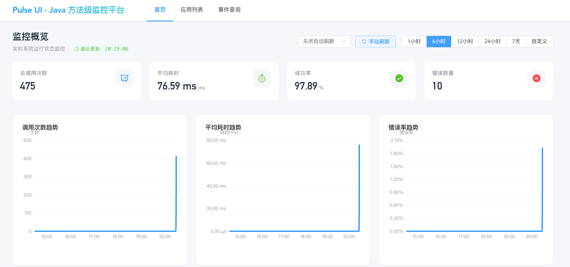The width and height of the screenshot is (570, 267).
Task: Click the 实时系统运行状态监控 subtitle
Action: point(39,49)
